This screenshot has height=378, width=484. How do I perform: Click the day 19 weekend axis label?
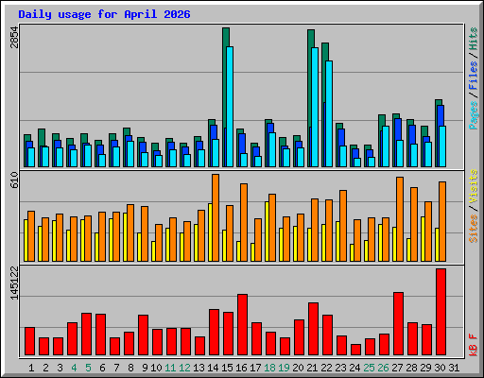pyautogui.click(x=284, y=368)
